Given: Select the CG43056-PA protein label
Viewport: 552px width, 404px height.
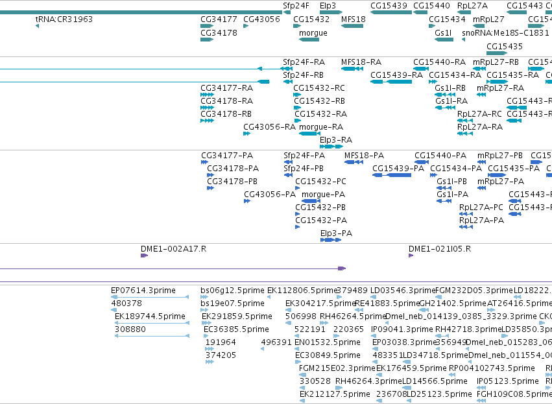Looking at the screenshot, I should (x=270, y=195).
